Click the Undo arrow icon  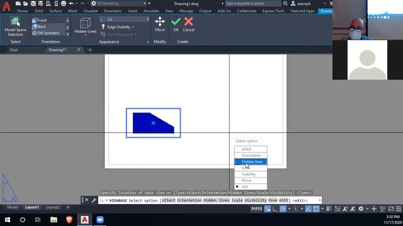71,4
